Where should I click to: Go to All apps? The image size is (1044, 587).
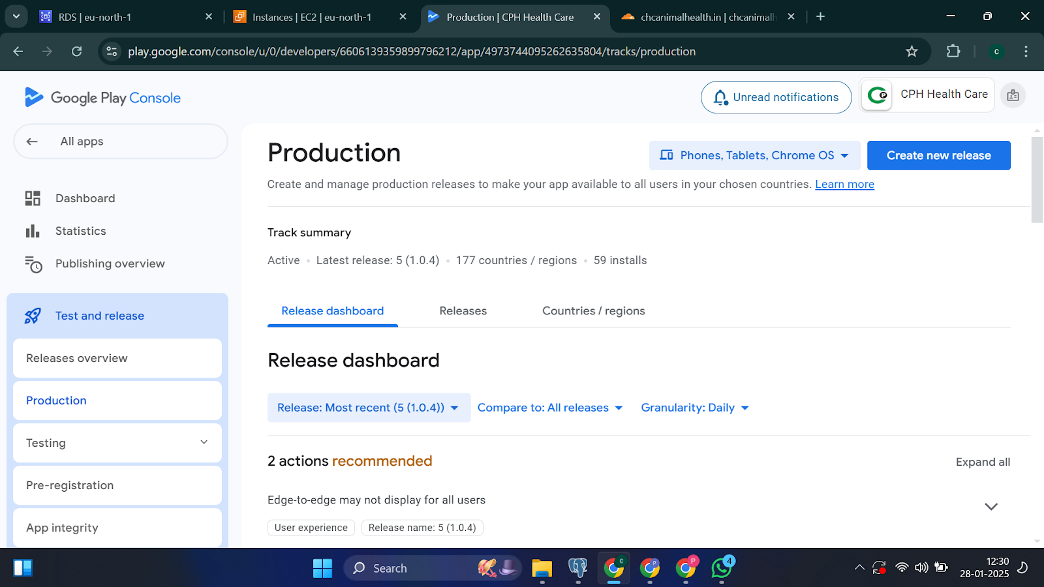(121, 142)
